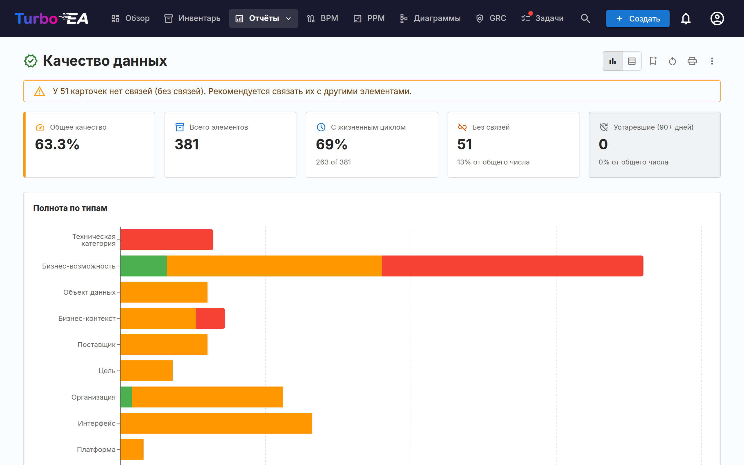Switch to chart view mode
Screen dimensions: 744x465
[612, 61]
